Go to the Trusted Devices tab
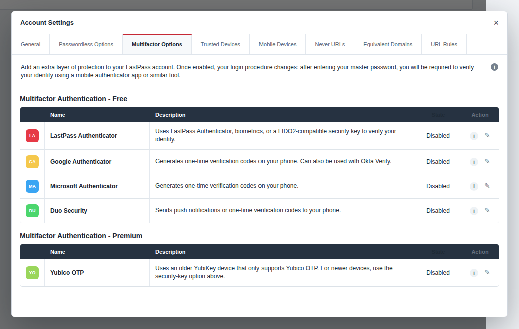The height and width of the screenshot is (329, 519). 220,44
